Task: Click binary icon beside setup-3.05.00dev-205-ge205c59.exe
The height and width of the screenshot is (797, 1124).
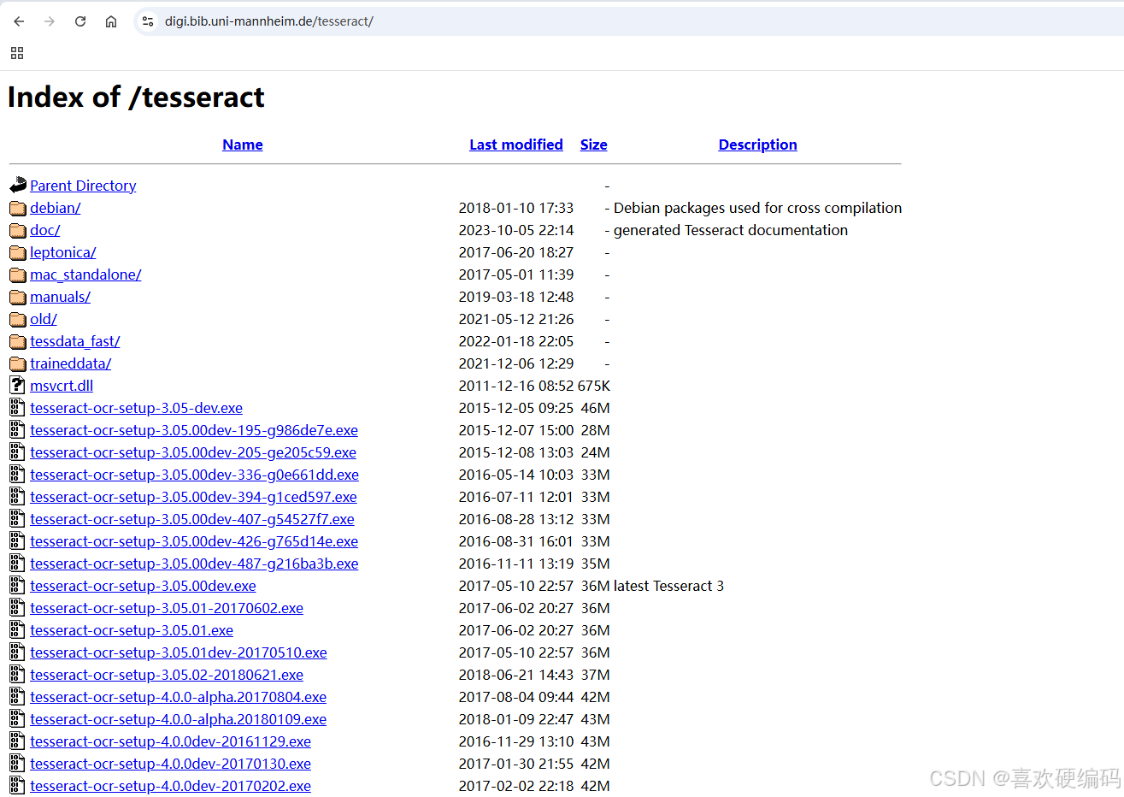Action: 18,452
